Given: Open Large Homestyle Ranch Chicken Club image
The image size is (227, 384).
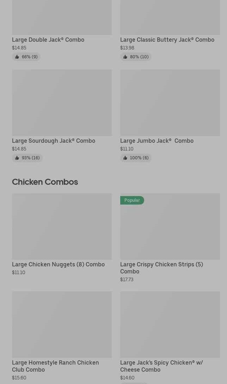Looking at the screenshot, I should point(62,324).
